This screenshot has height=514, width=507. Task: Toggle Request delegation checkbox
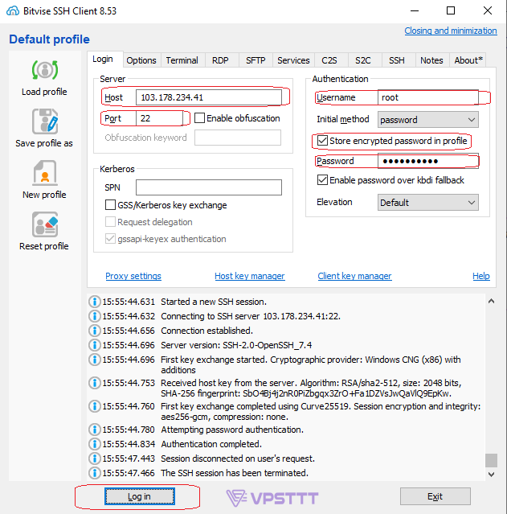point(110,222)
